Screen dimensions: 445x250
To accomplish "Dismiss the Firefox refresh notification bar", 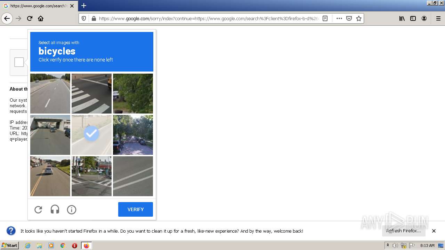I will [x=434, y=231].
